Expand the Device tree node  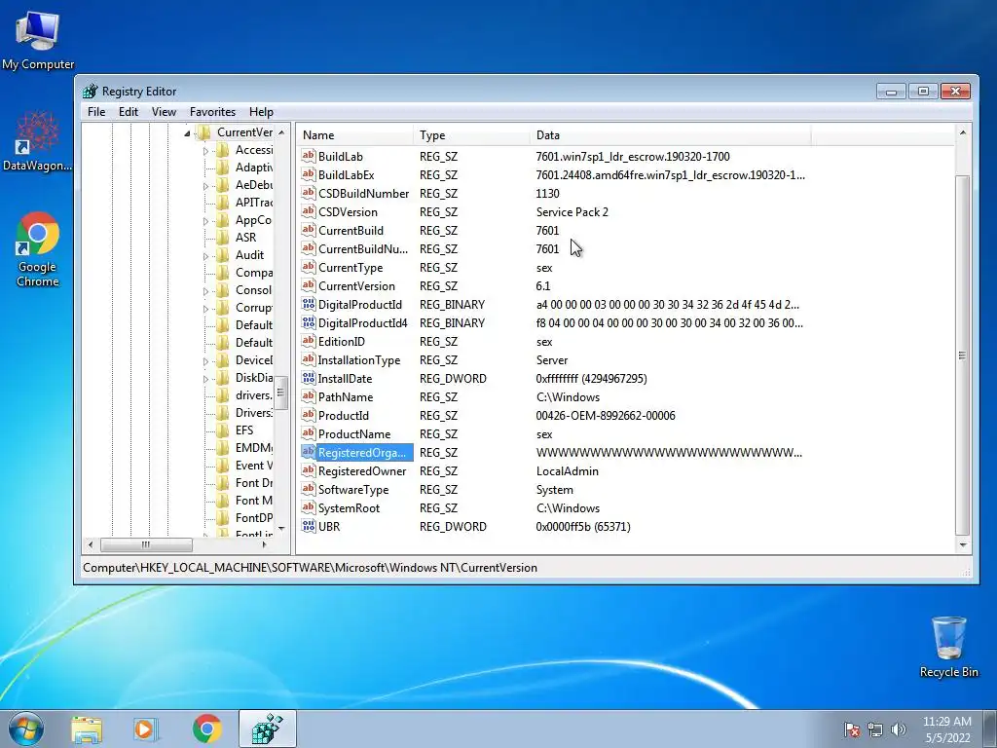(205, 360)
